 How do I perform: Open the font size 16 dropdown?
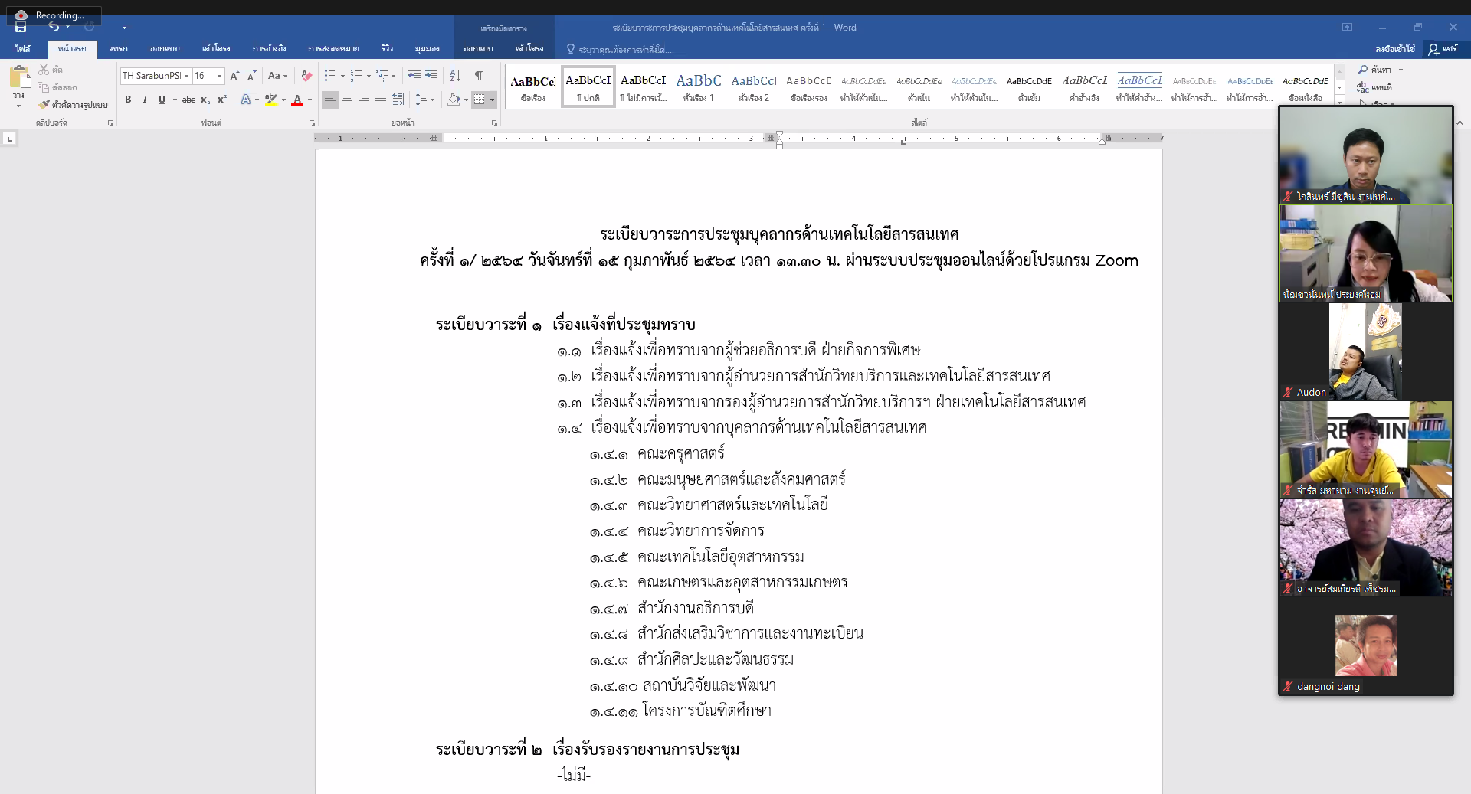[219, 76]
